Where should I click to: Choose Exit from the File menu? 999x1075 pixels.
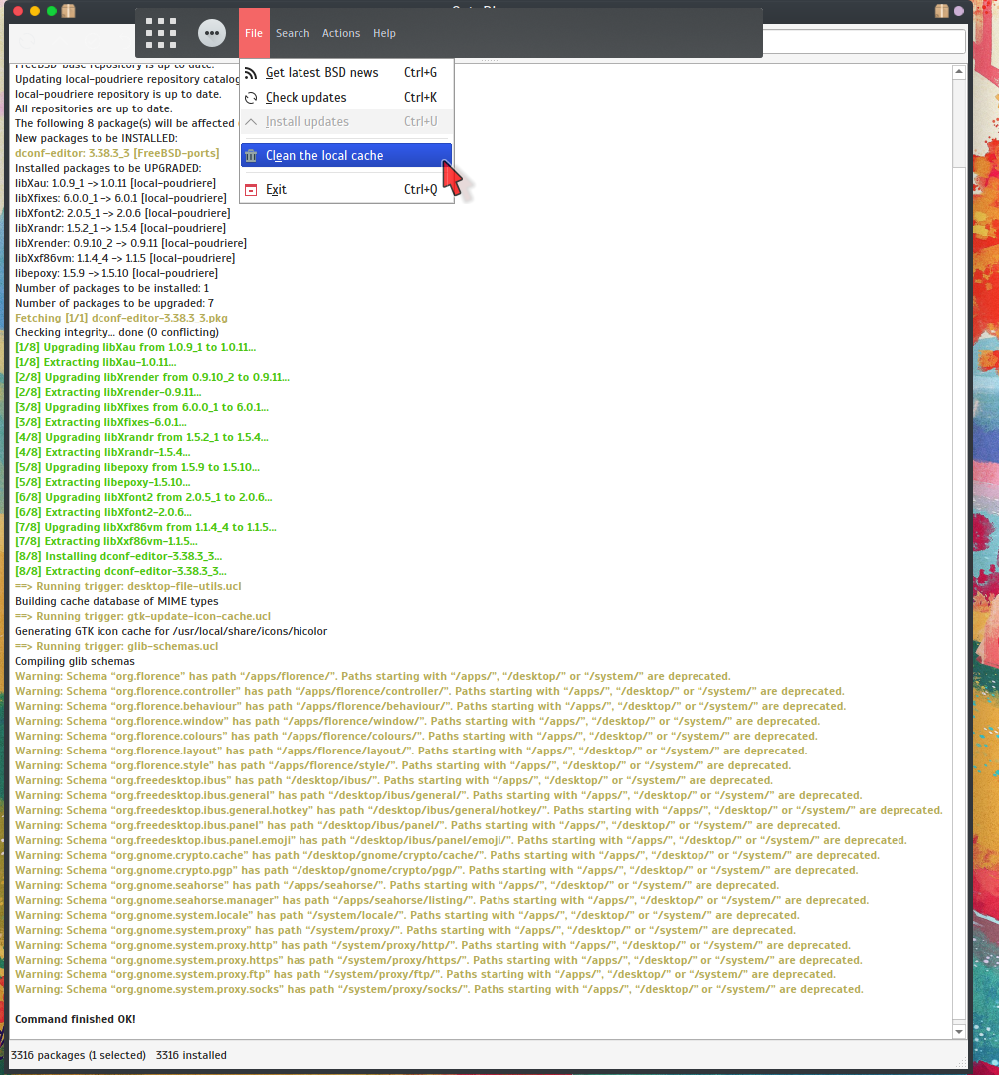tap(276, 190)
